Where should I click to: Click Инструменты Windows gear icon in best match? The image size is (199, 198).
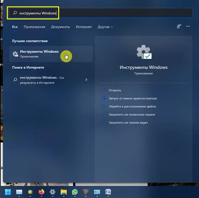(15, 54)
